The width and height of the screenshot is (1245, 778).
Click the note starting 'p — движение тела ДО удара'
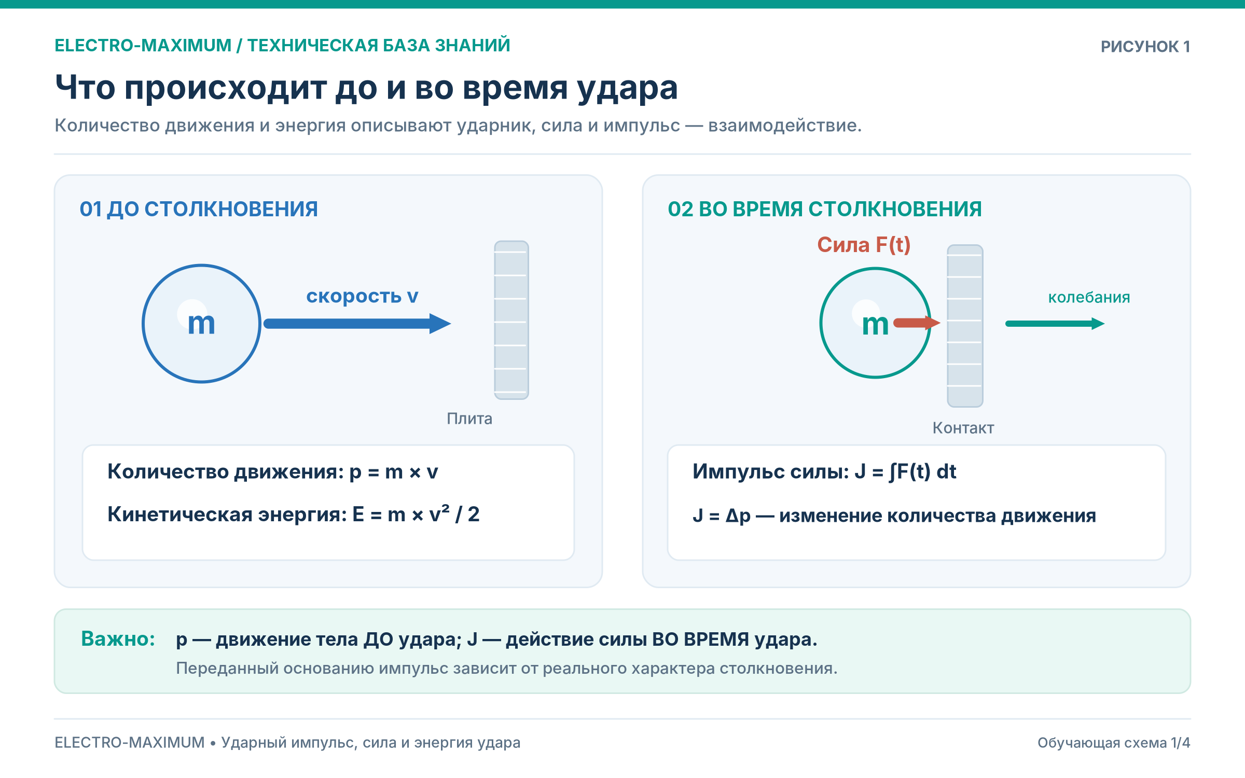pos(496,640)
